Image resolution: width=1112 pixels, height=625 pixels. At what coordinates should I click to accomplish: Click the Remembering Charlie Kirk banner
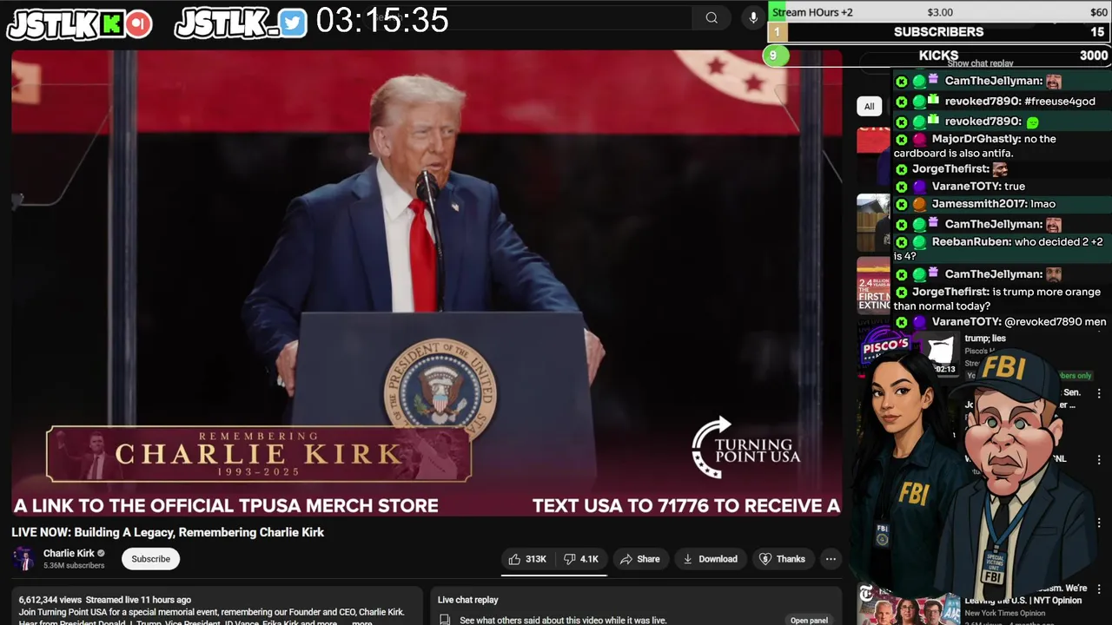tap(259, 453)
